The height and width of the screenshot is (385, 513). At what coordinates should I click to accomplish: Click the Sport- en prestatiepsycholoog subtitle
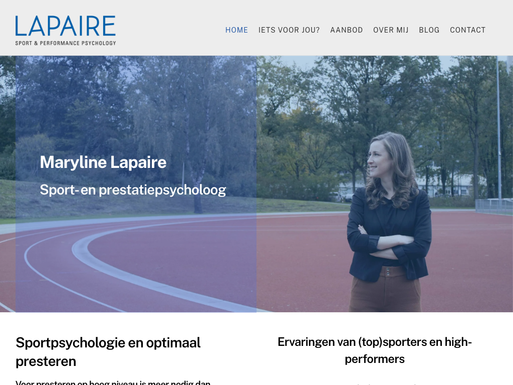133,190
